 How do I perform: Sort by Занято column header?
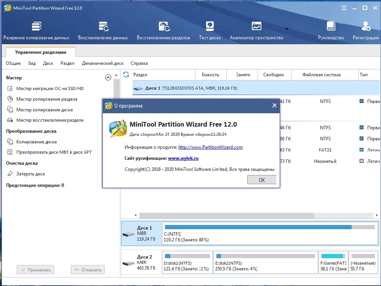click(x=242, y=75)
